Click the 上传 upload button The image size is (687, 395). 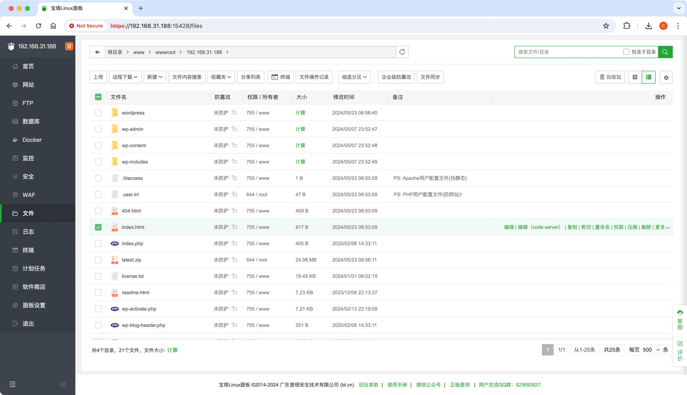coord(98,77)
